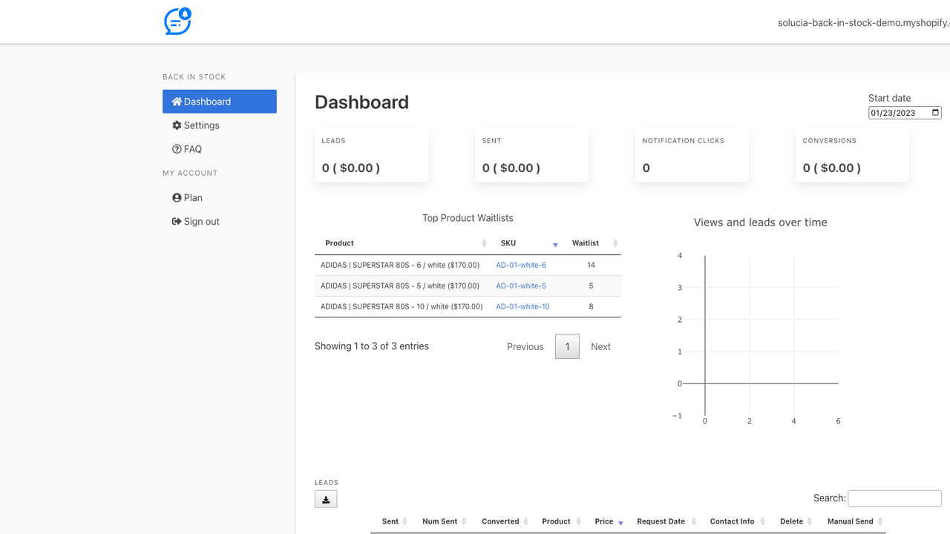The width and height of the screenshot is (950, 534).
Task: Click the Next pagination button
Action: (600, 346)
